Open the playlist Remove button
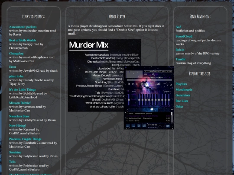Viewport: 234px width, 175px height. 133,126
